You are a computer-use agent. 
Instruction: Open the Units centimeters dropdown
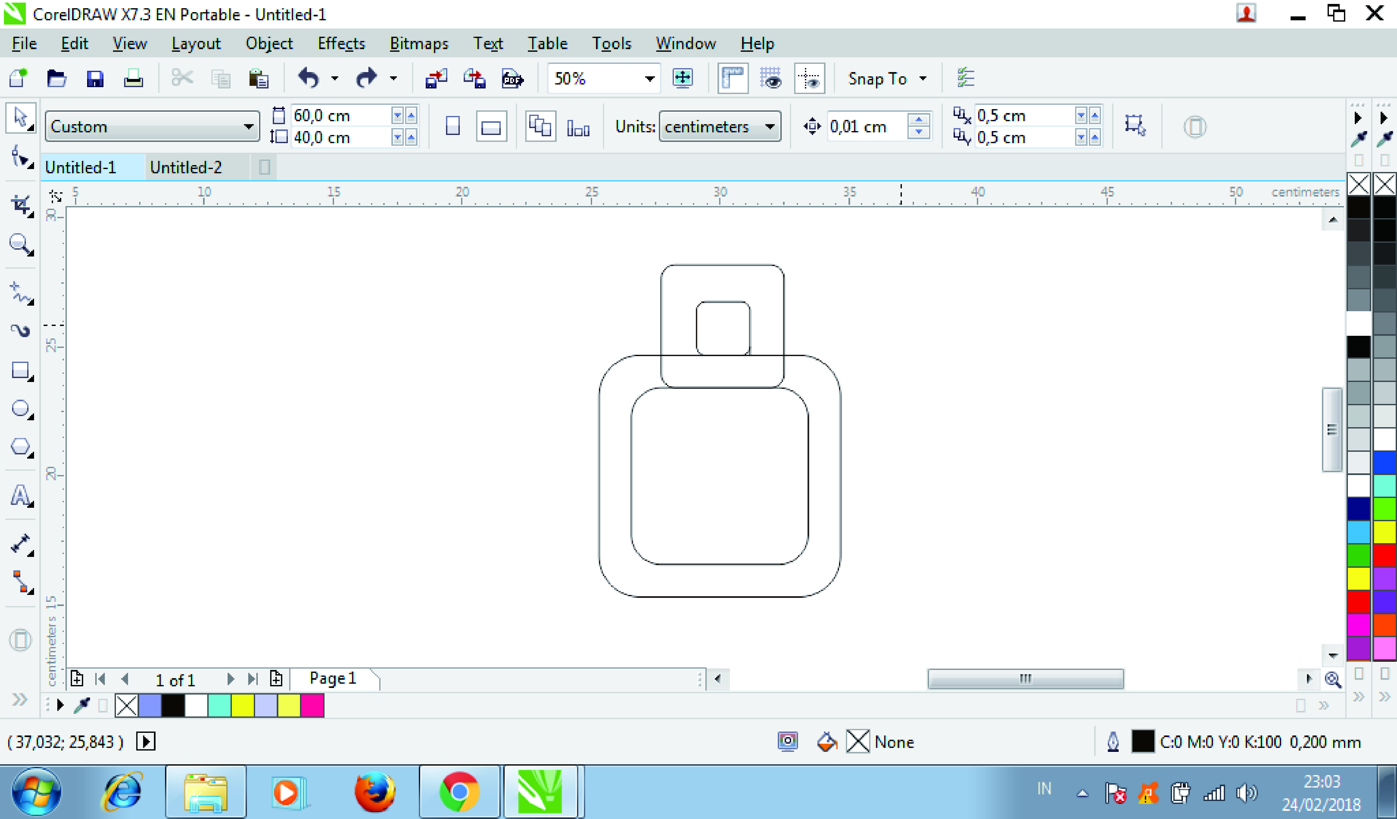pos(770,126)
